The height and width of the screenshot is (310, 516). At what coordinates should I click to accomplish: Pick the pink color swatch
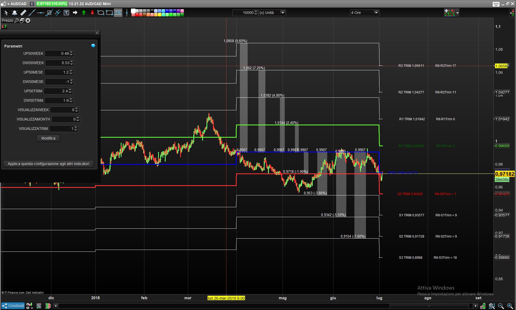click(182, 11)
